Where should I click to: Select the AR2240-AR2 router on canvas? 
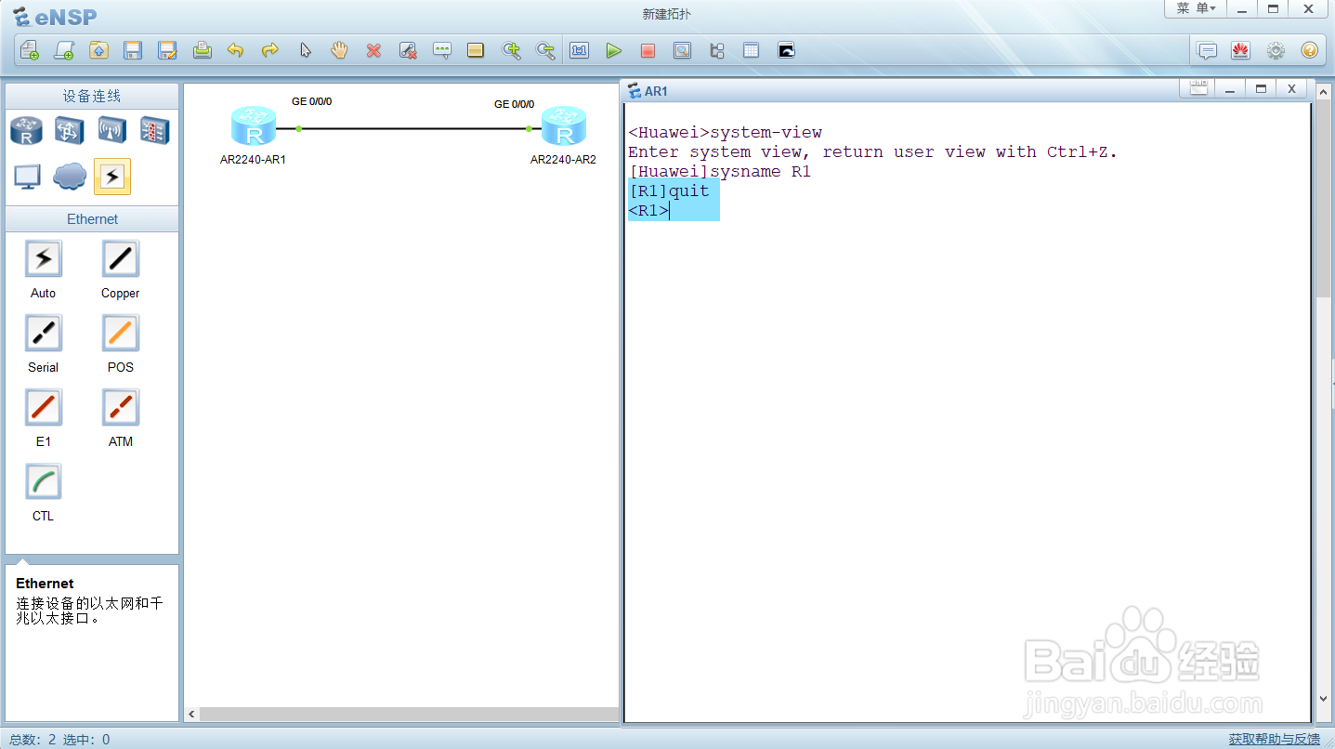(x=564, y=126)
